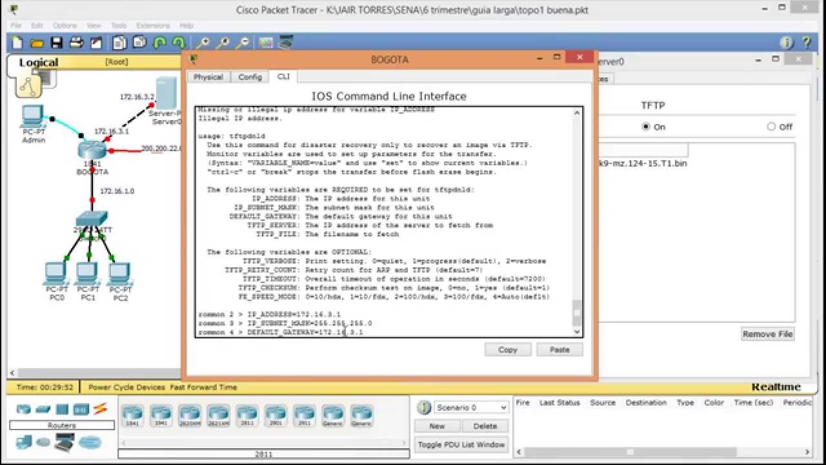
Task: Switch to the Physical tab in BOGOTA
Action: tap(208, 77)
